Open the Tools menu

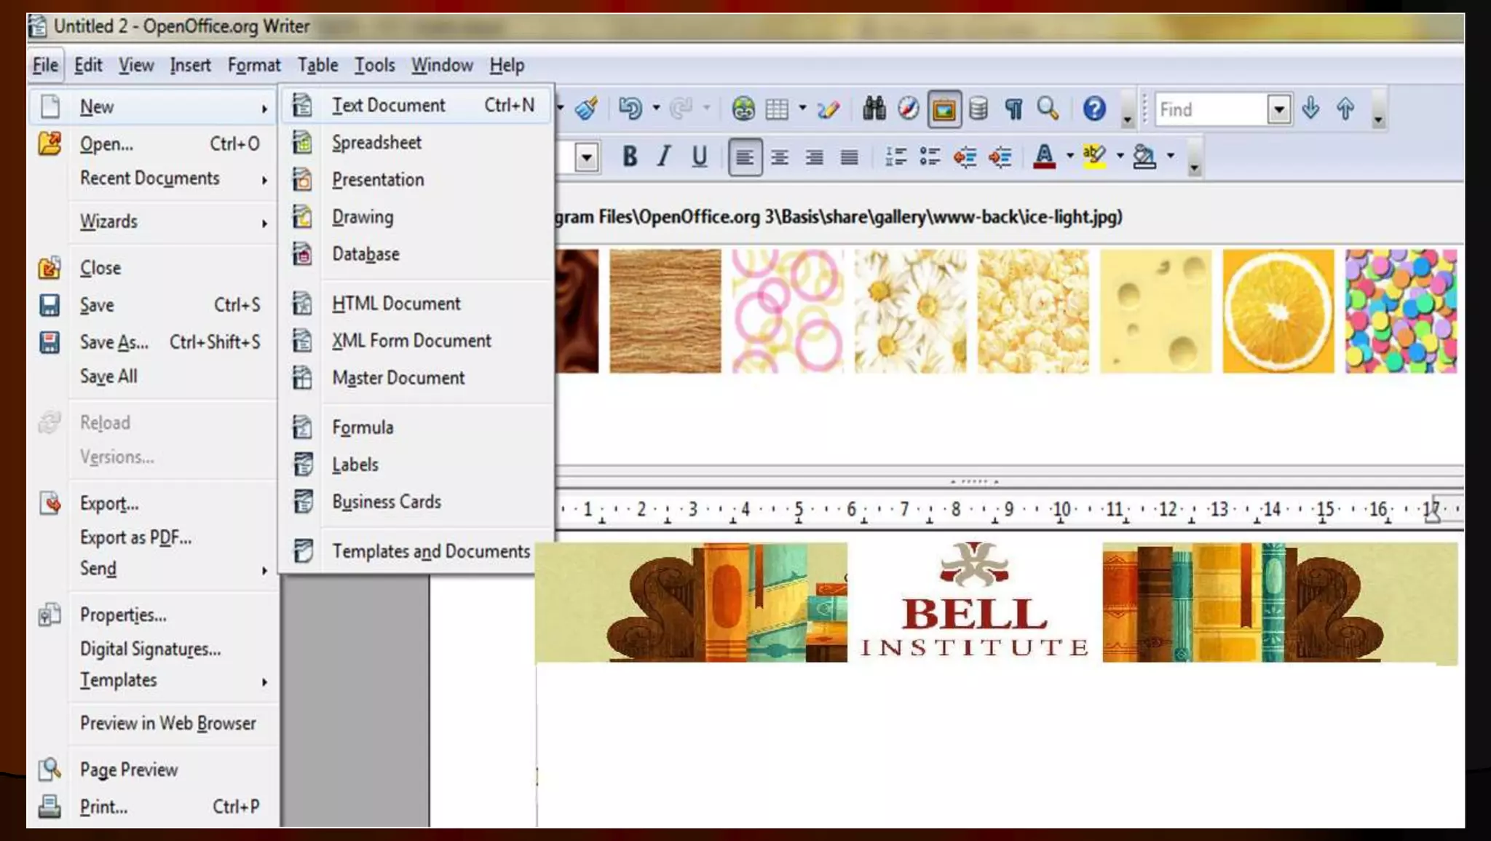(x=374, y=66)
